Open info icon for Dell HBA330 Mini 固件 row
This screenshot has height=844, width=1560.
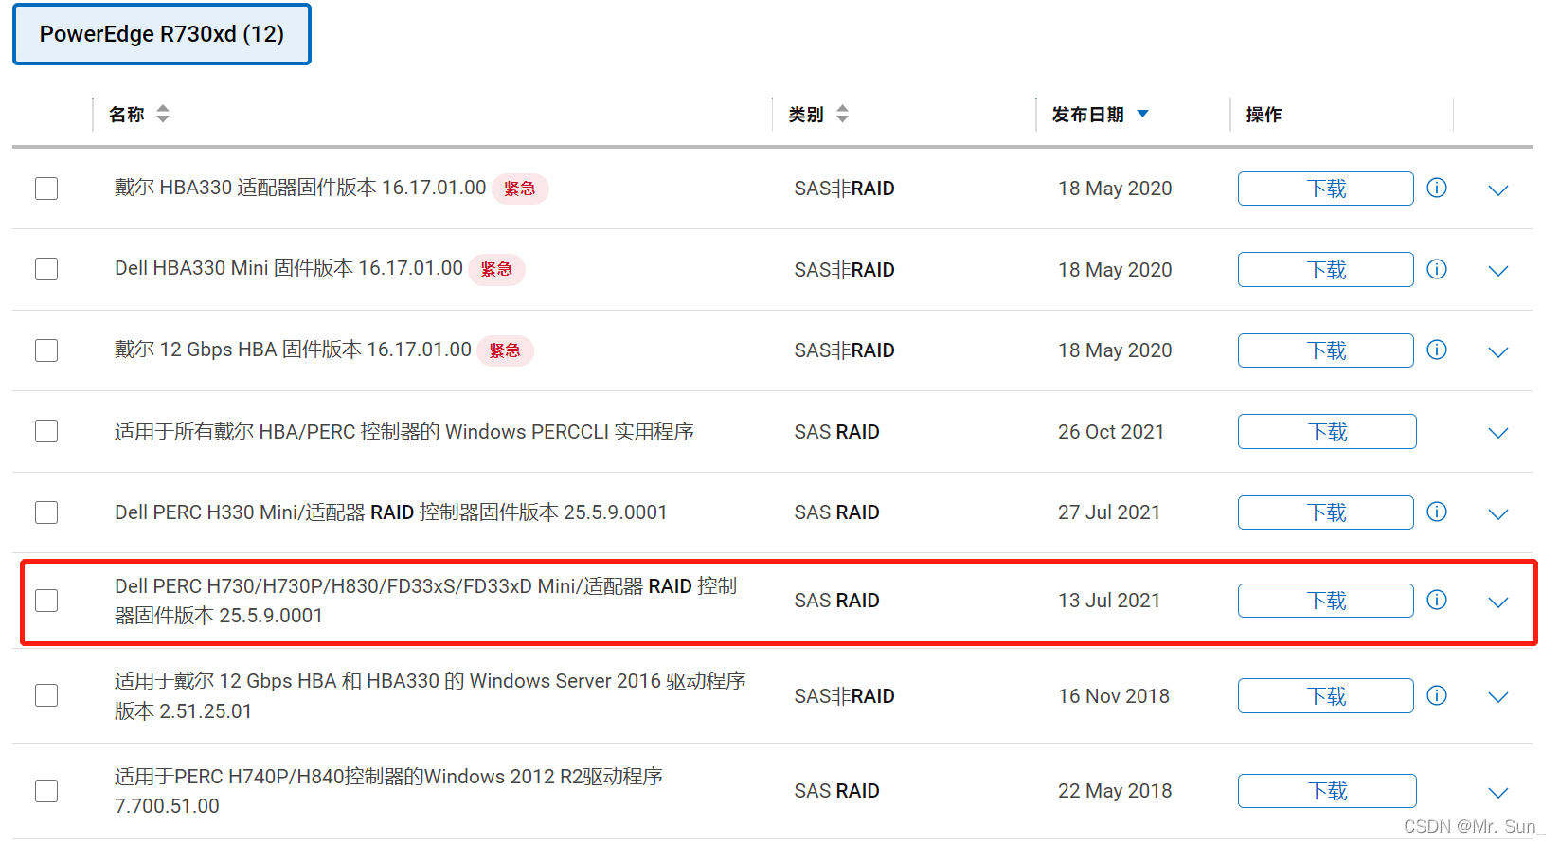1436,269
